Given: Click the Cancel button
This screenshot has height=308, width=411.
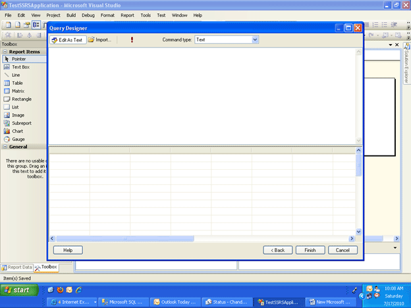Looking at the screenshot, I should 342,250.
